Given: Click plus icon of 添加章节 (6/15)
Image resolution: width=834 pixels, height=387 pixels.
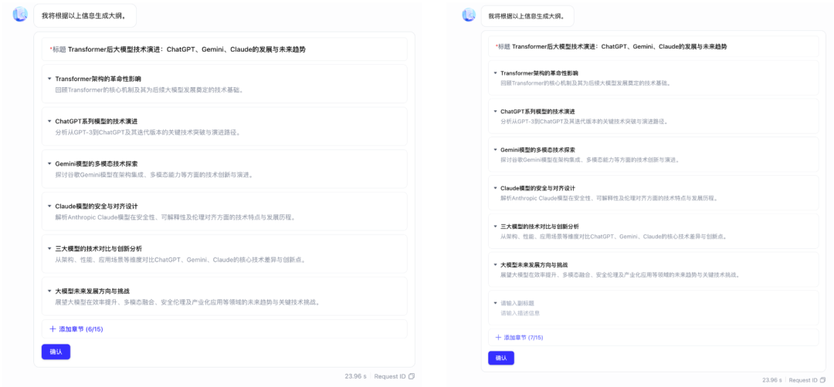Looking at the screenshot, I should (53, 329).
